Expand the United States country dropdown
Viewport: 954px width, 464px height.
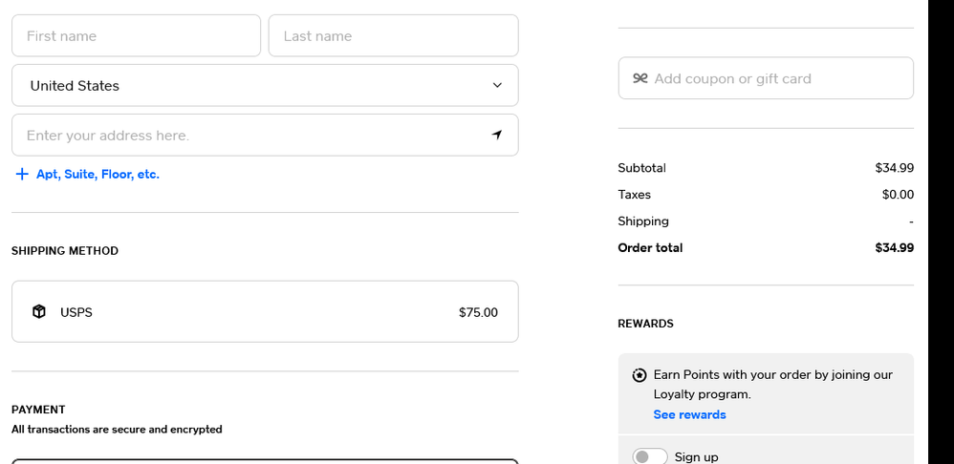265,85
